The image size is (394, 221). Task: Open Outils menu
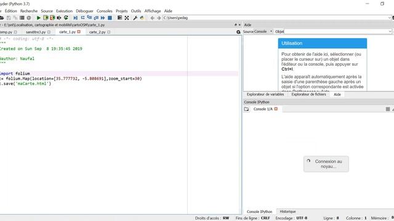click(136, 11)
